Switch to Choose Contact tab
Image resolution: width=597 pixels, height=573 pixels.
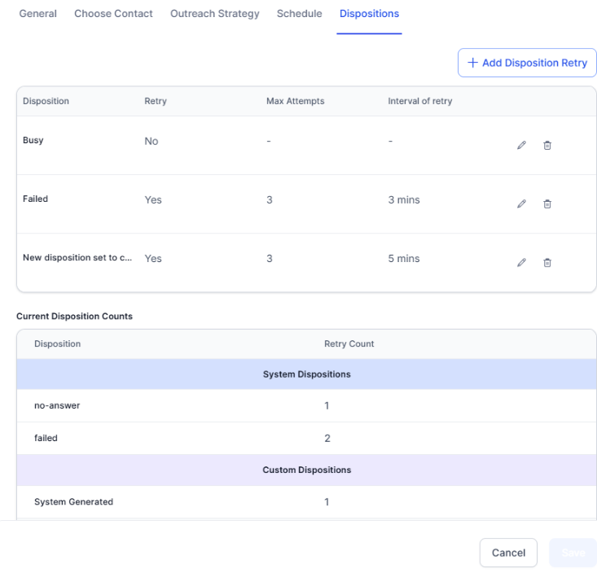point(113,14)
